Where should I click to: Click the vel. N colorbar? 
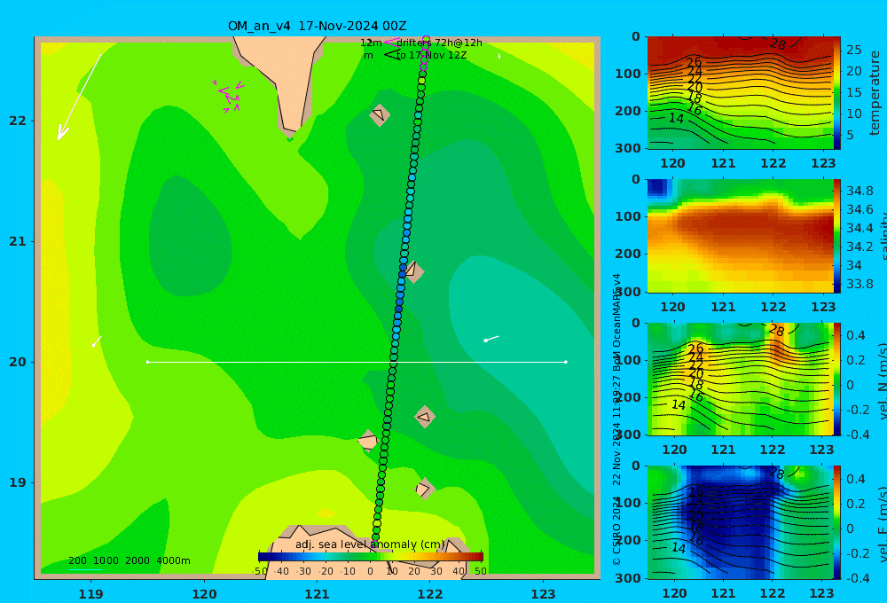[x=837, y=379]
